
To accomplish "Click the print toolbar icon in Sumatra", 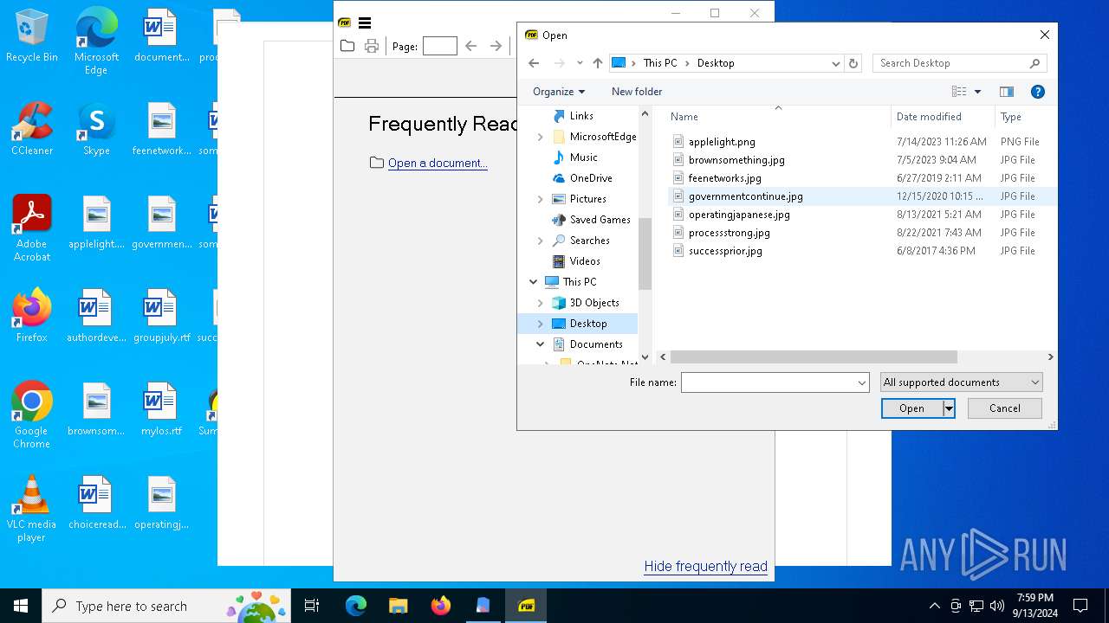I will point(372,46).
